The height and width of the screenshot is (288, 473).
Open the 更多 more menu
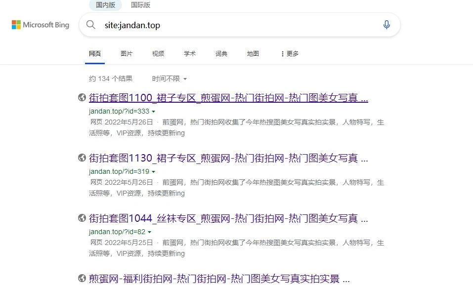coord(290,53)
